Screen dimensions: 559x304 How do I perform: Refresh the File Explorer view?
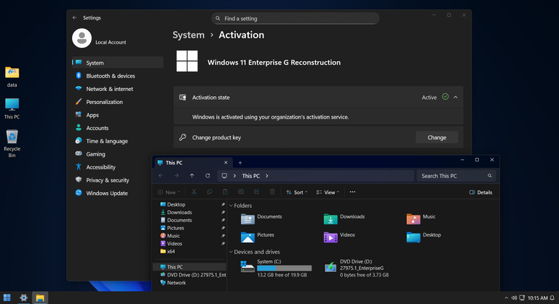(x=207, y=176)
